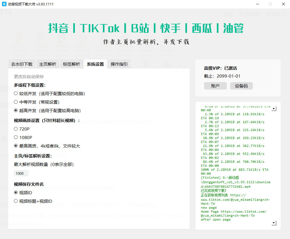
Task: Click the log scrollbar up arrow
Action: pos(274,109)
